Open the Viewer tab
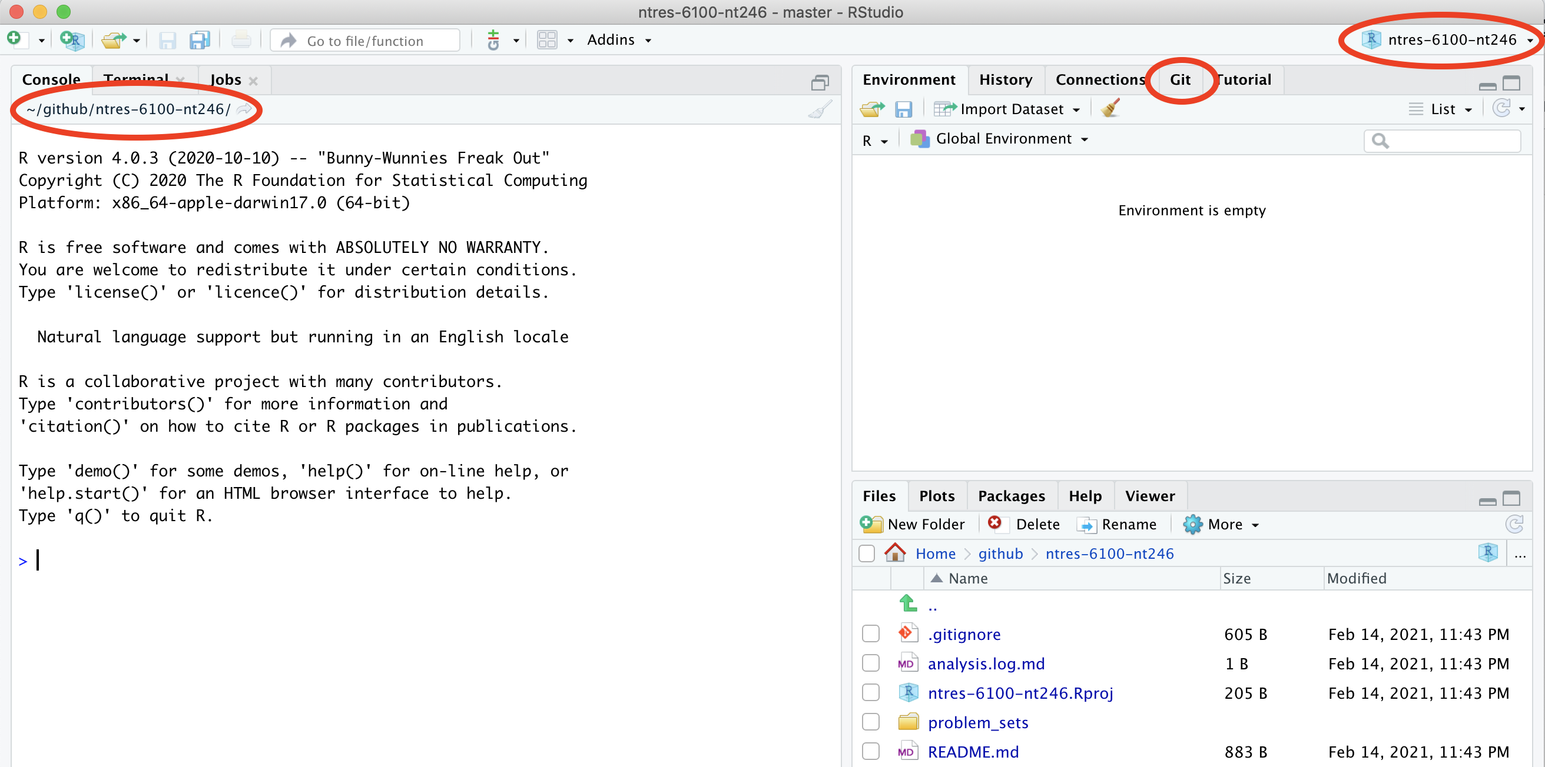Screen dimensions: 1545x767 pos(1150,496)
